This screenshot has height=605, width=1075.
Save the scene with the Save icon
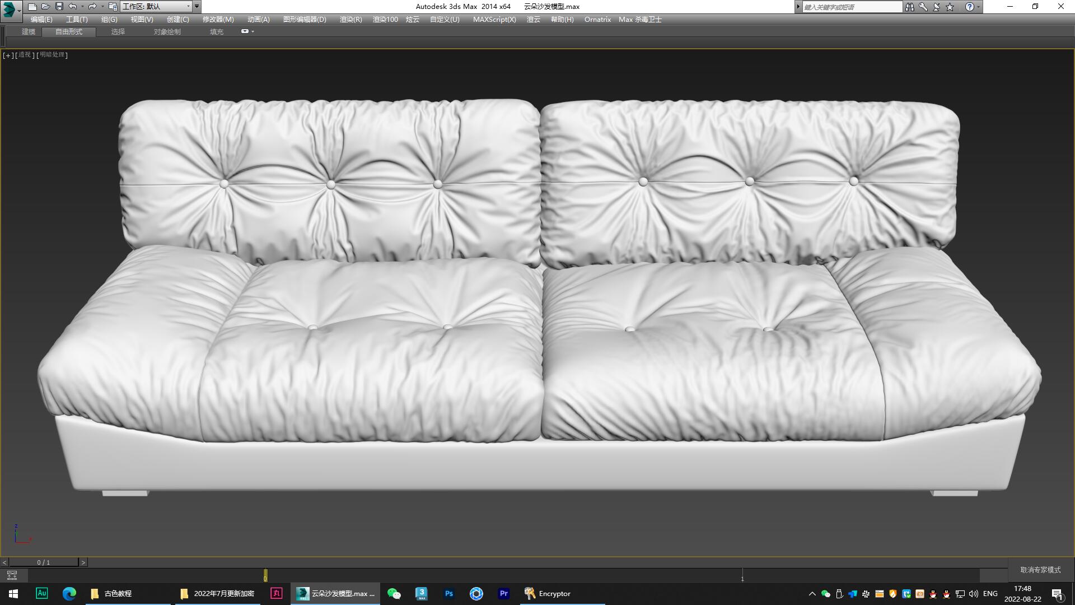coord(59,6)
